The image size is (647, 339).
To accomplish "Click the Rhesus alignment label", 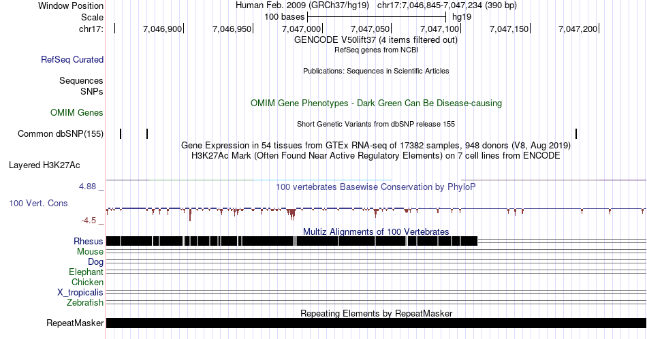I will point(89,241).
